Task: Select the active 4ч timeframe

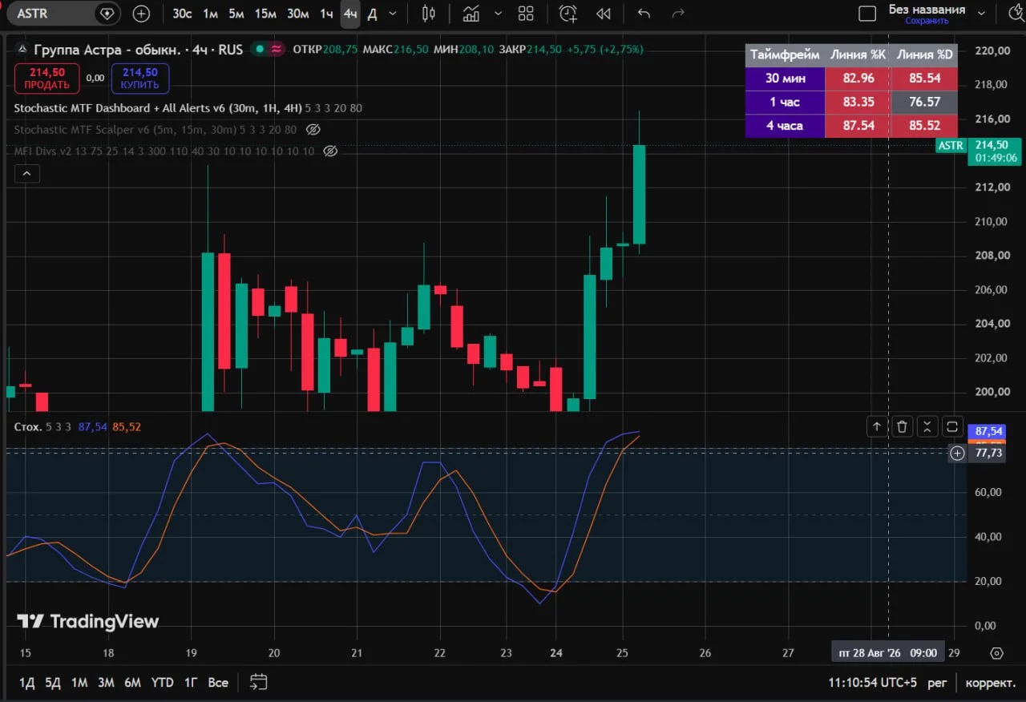Action: point(350,14)
